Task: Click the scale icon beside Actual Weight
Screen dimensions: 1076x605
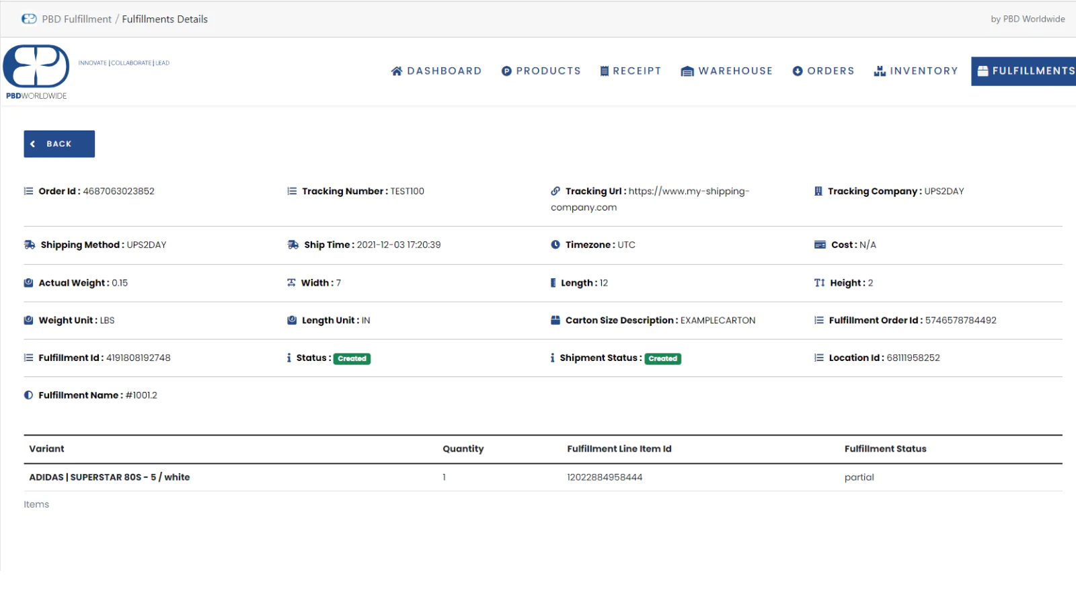Action: (x=29, y=283)
